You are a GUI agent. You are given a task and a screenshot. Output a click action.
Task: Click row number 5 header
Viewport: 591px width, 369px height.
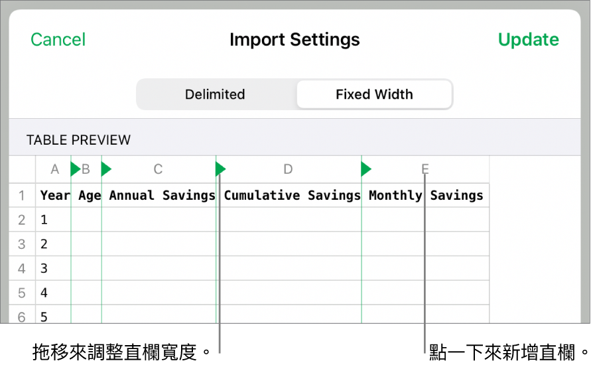click(x=22, y=293)
